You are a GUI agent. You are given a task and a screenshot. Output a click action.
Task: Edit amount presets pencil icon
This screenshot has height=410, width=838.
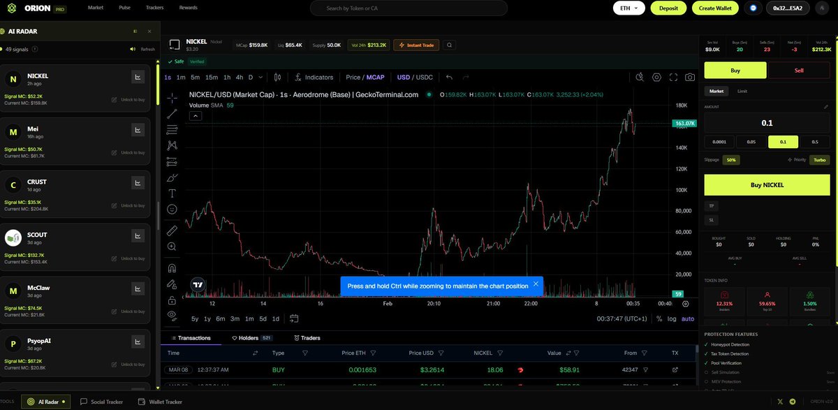(x=825, y=107)
